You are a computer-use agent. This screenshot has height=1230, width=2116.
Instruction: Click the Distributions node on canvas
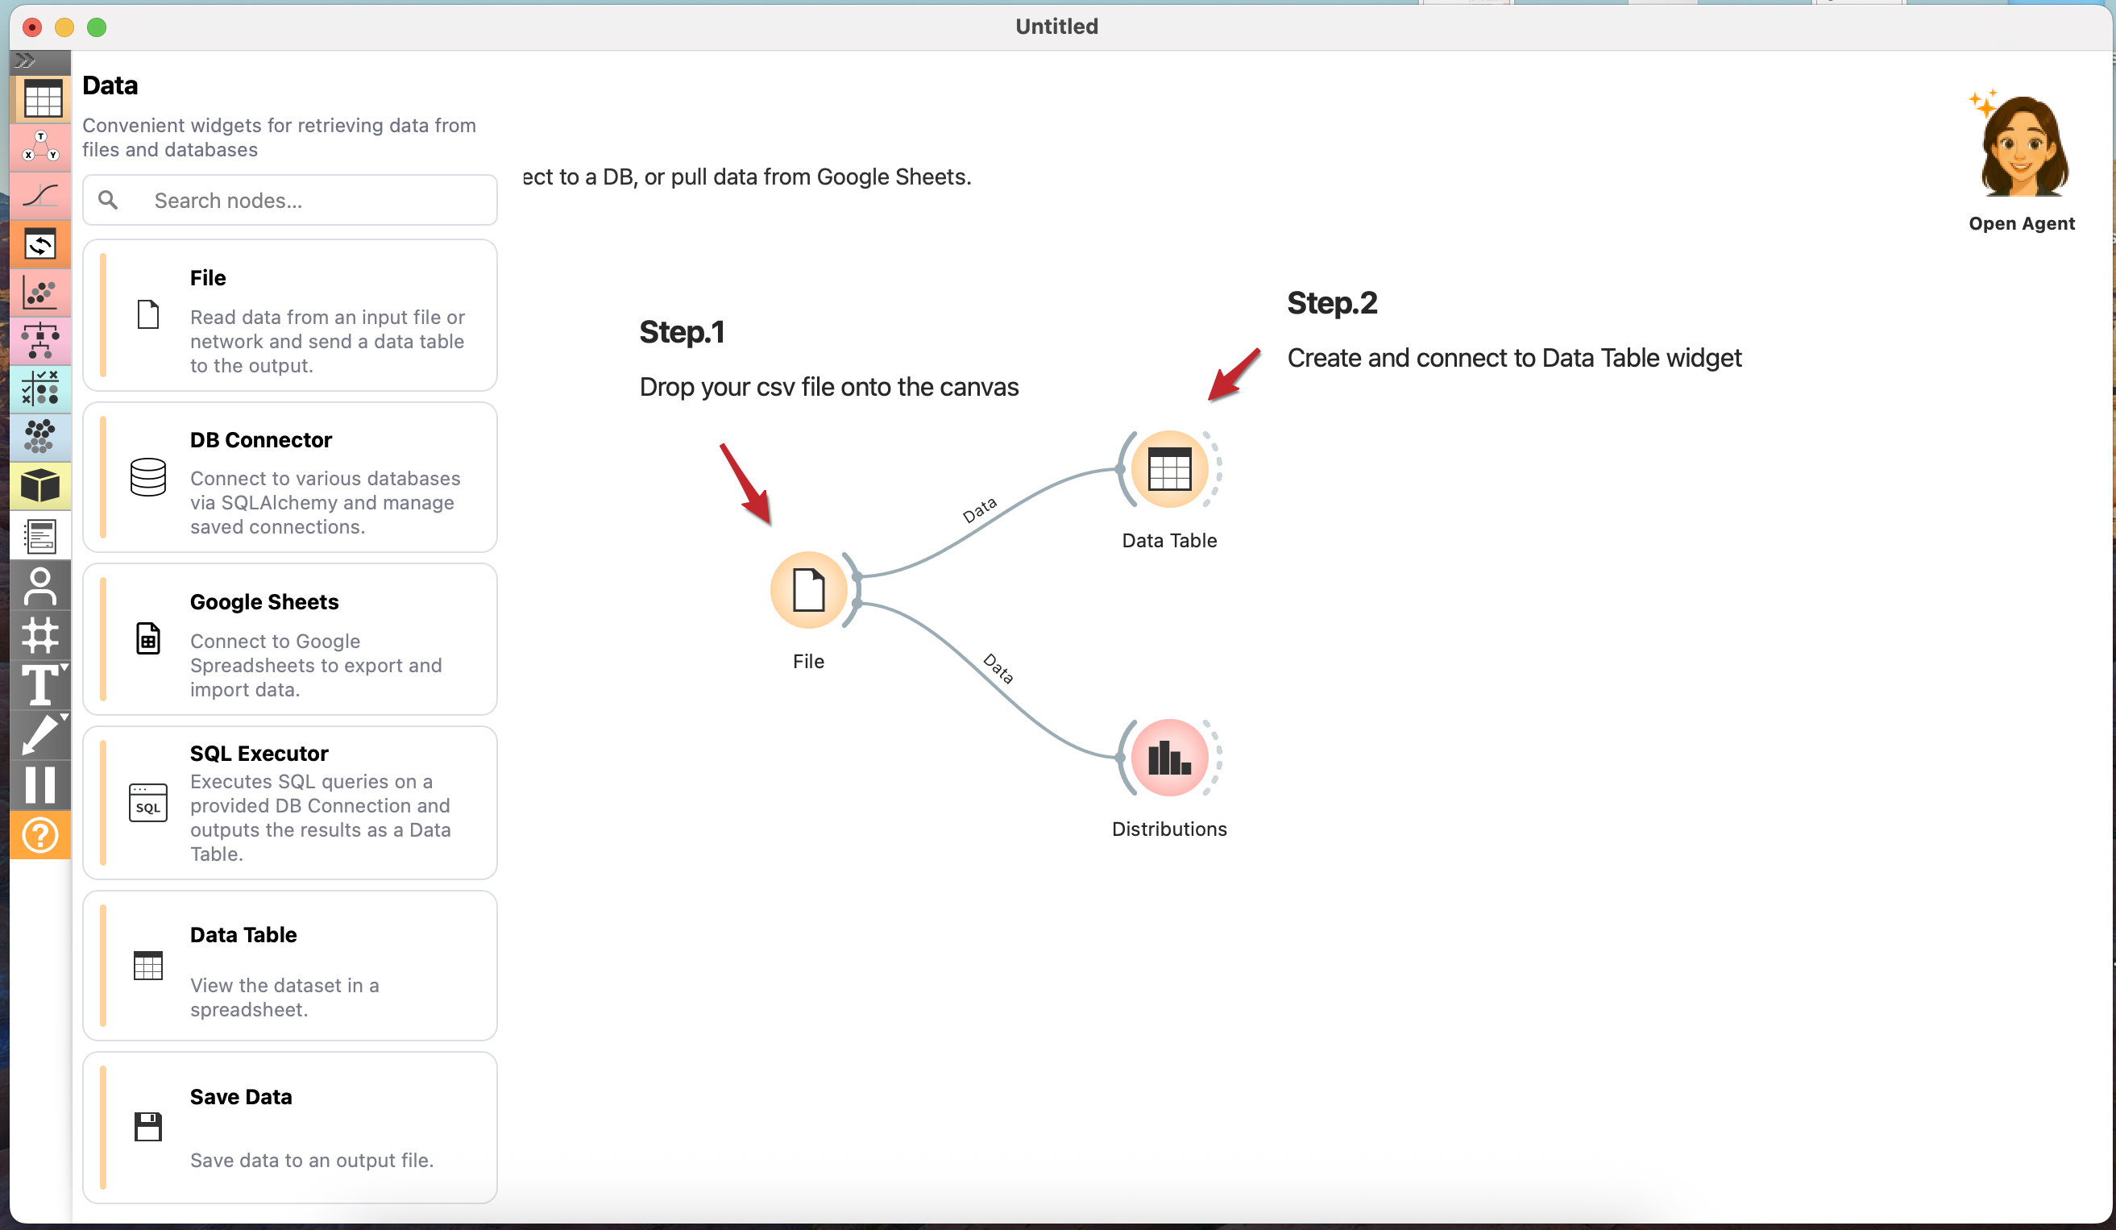coord(1169,758)
